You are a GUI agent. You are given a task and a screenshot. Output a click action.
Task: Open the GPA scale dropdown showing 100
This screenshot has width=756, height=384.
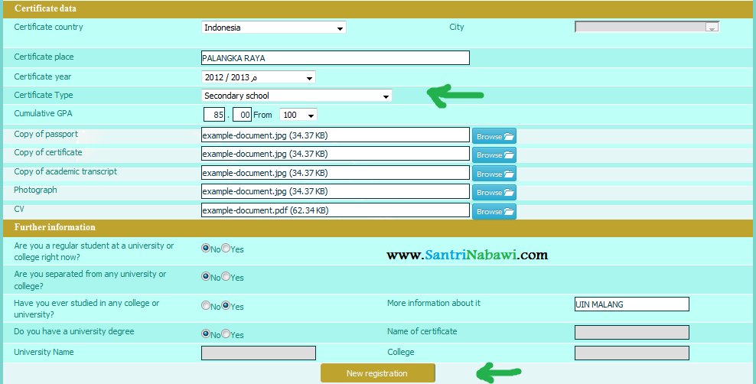point(298,115)
